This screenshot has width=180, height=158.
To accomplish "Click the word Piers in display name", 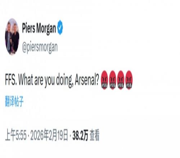I will [x=28, y=28].
